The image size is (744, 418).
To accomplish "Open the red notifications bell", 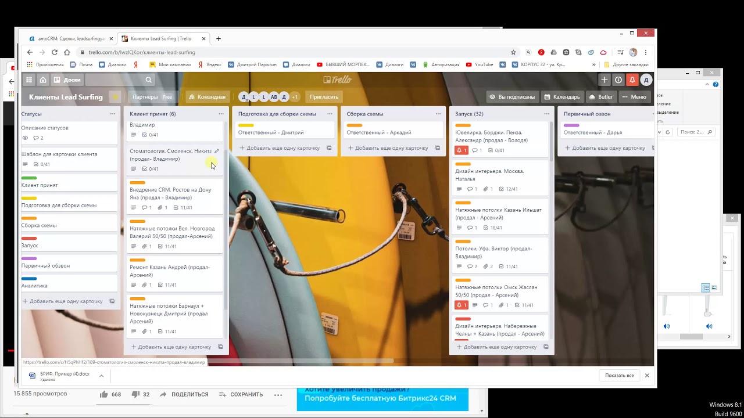I will [x=632, y=80].
